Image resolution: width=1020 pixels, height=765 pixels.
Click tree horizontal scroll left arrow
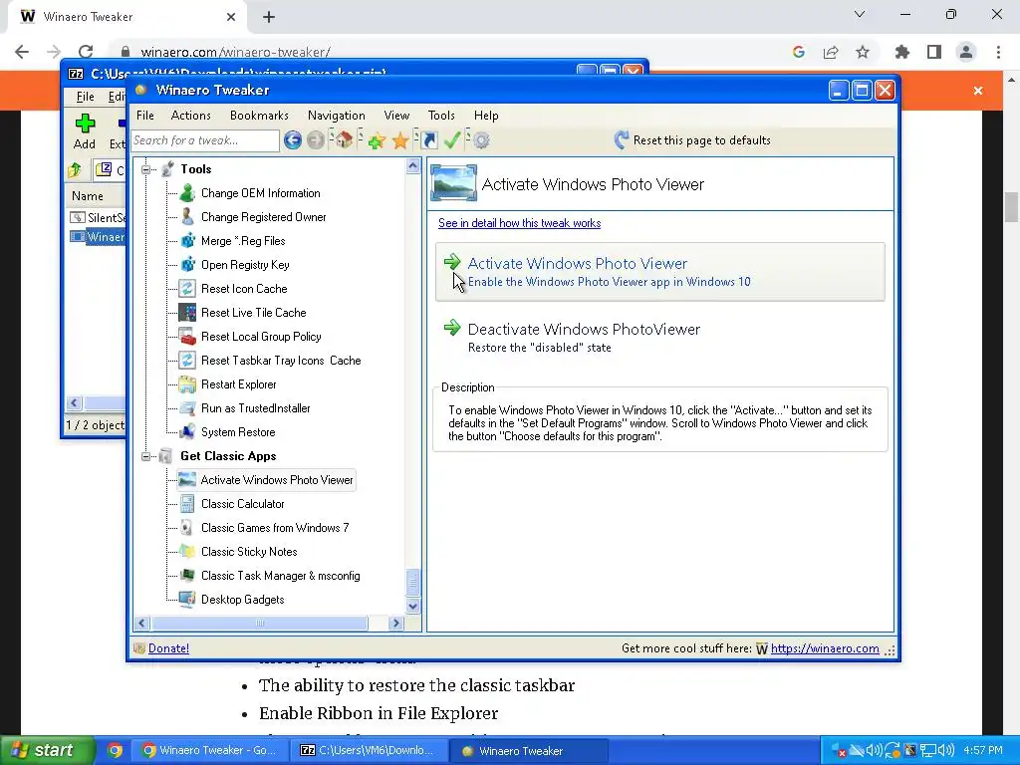pyautogui.click(x=141, y=624)
